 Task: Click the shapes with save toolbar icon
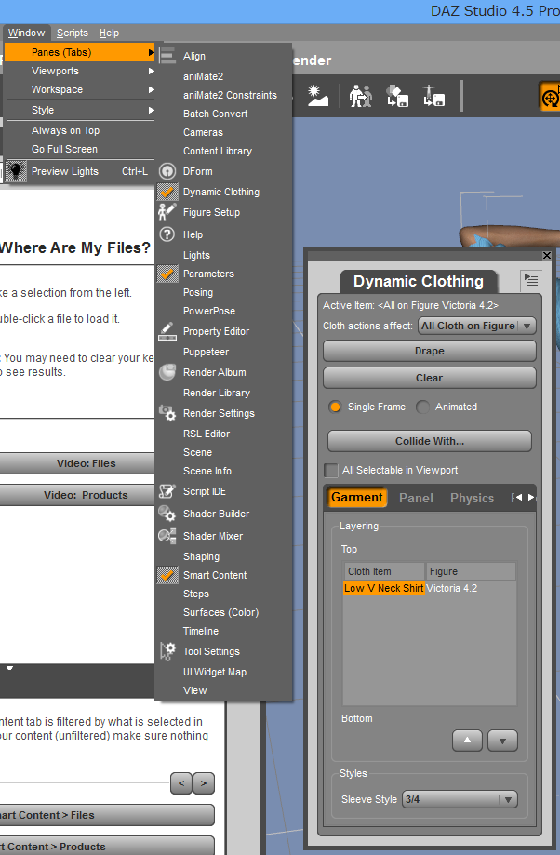397,96
